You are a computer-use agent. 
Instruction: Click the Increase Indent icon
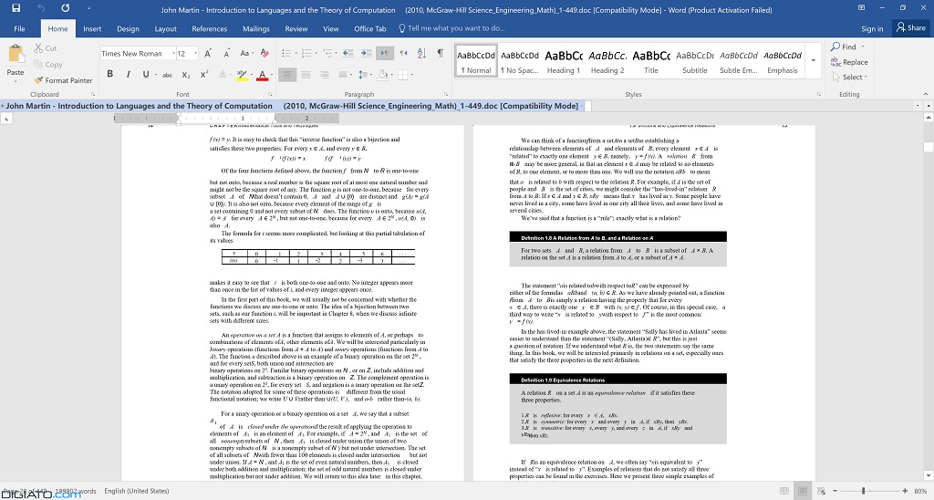(x=366, y=54)
